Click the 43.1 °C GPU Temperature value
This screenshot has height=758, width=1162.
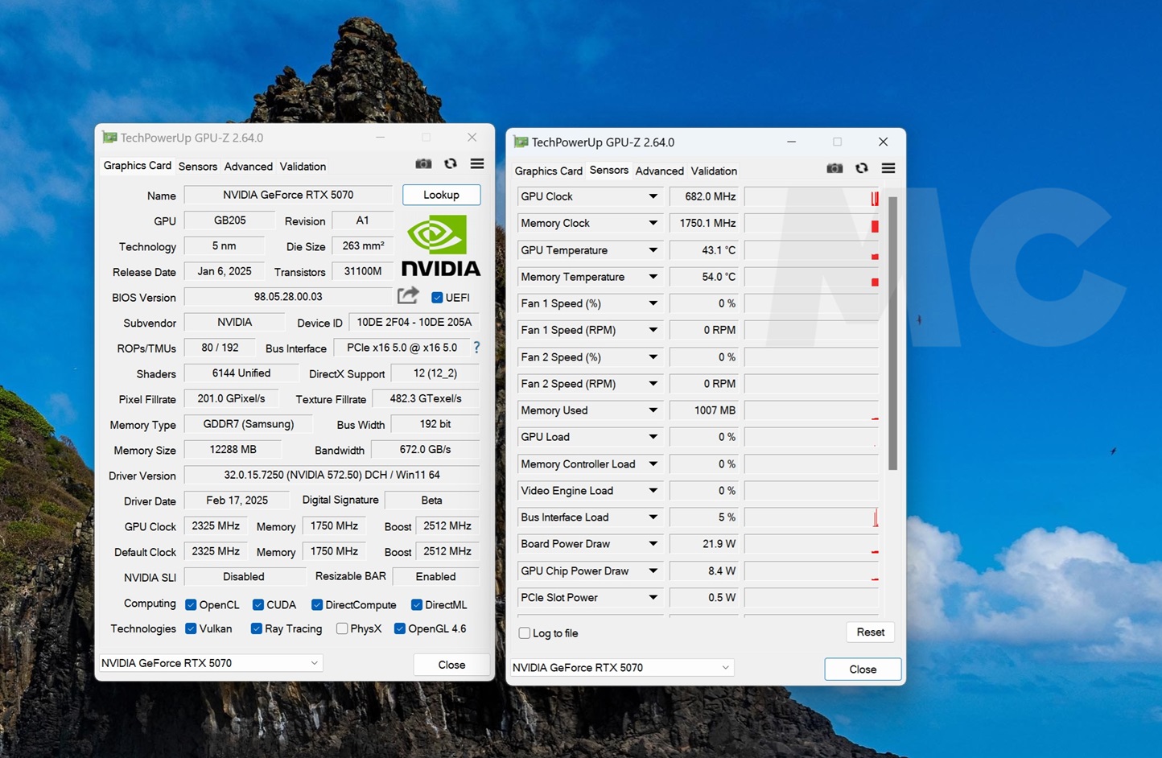click(x=704, y=250)
